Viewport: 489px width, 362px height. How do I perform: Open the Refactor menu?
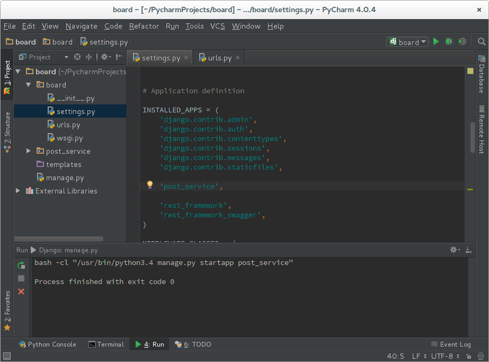[144, 26]
